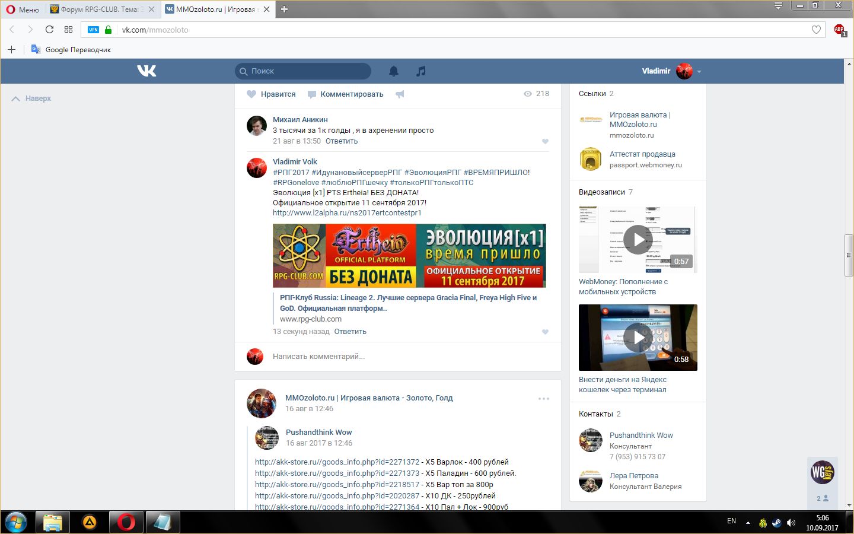Image resolution: width=854 pixels, height=534 pixels.
Task: Open the X5 Паладин akk-store link
Action: click(337, 473)
